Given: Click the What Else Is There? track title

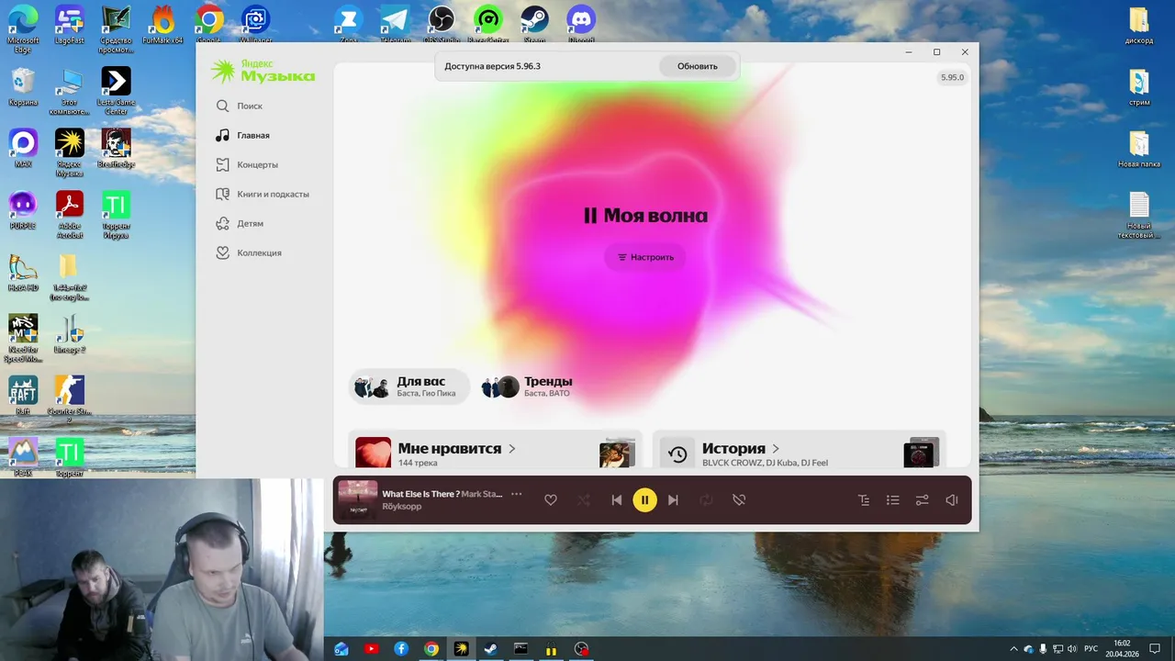Looking at the screenshot, I should coord(421,494).
